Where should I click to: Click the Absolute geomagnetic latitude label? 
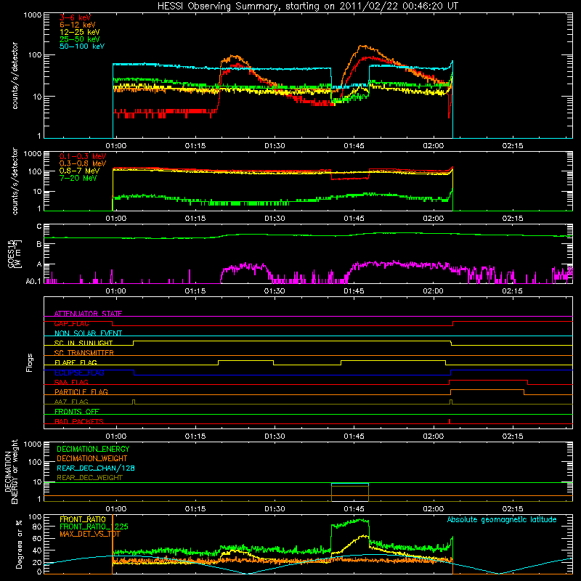(502, 520)
